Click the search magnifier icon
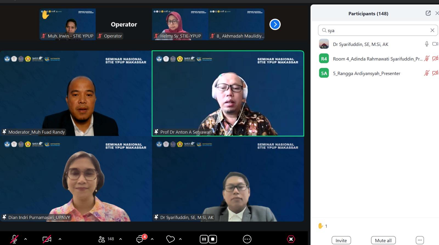The width and height of the screenshot is (439, 245). [324, 30]
